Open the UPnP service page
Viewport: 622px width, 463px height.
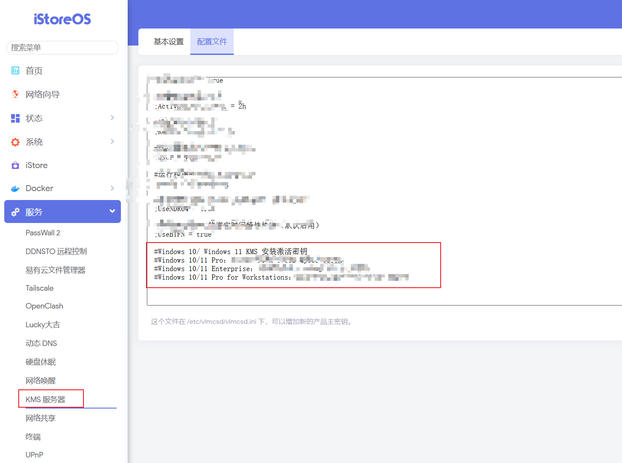click(x=34, y=455)
